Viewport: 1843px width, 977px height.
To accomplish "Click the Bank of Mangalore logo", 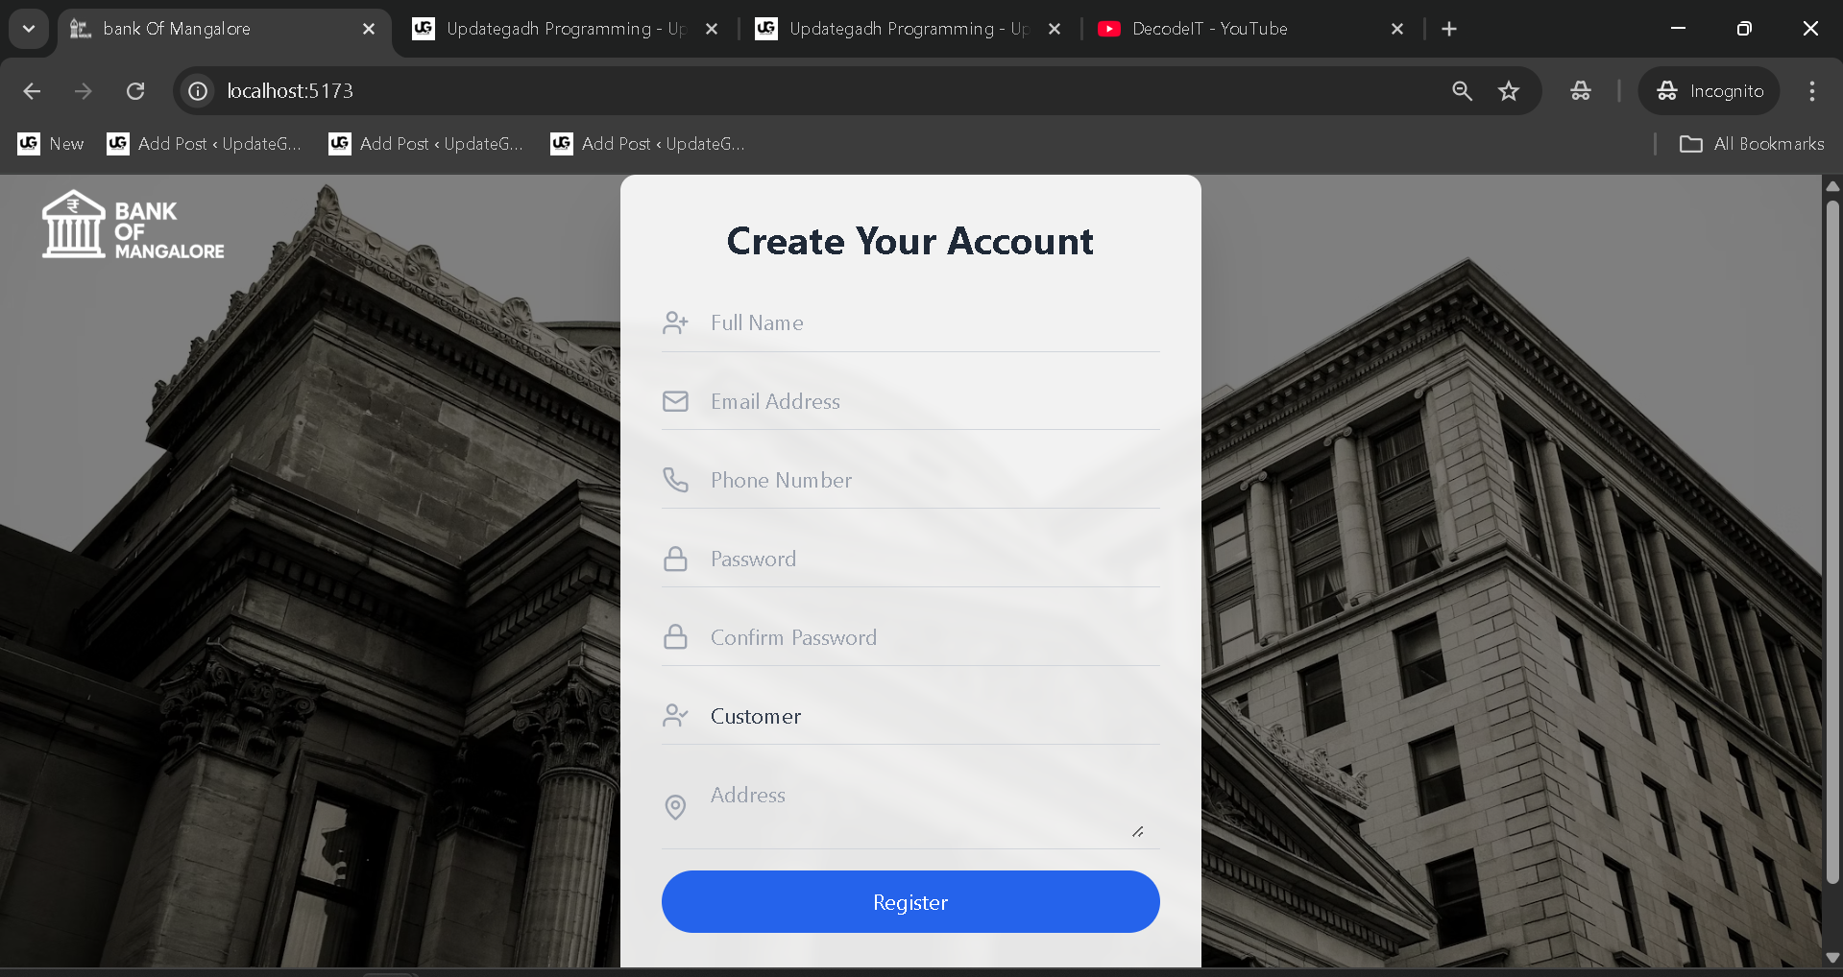I will [x=133, y=226].
